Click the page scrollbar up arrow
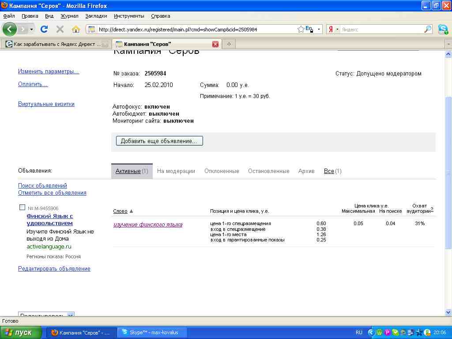The height and width of the screenshot is (339, 452). [x=448, y=54]
